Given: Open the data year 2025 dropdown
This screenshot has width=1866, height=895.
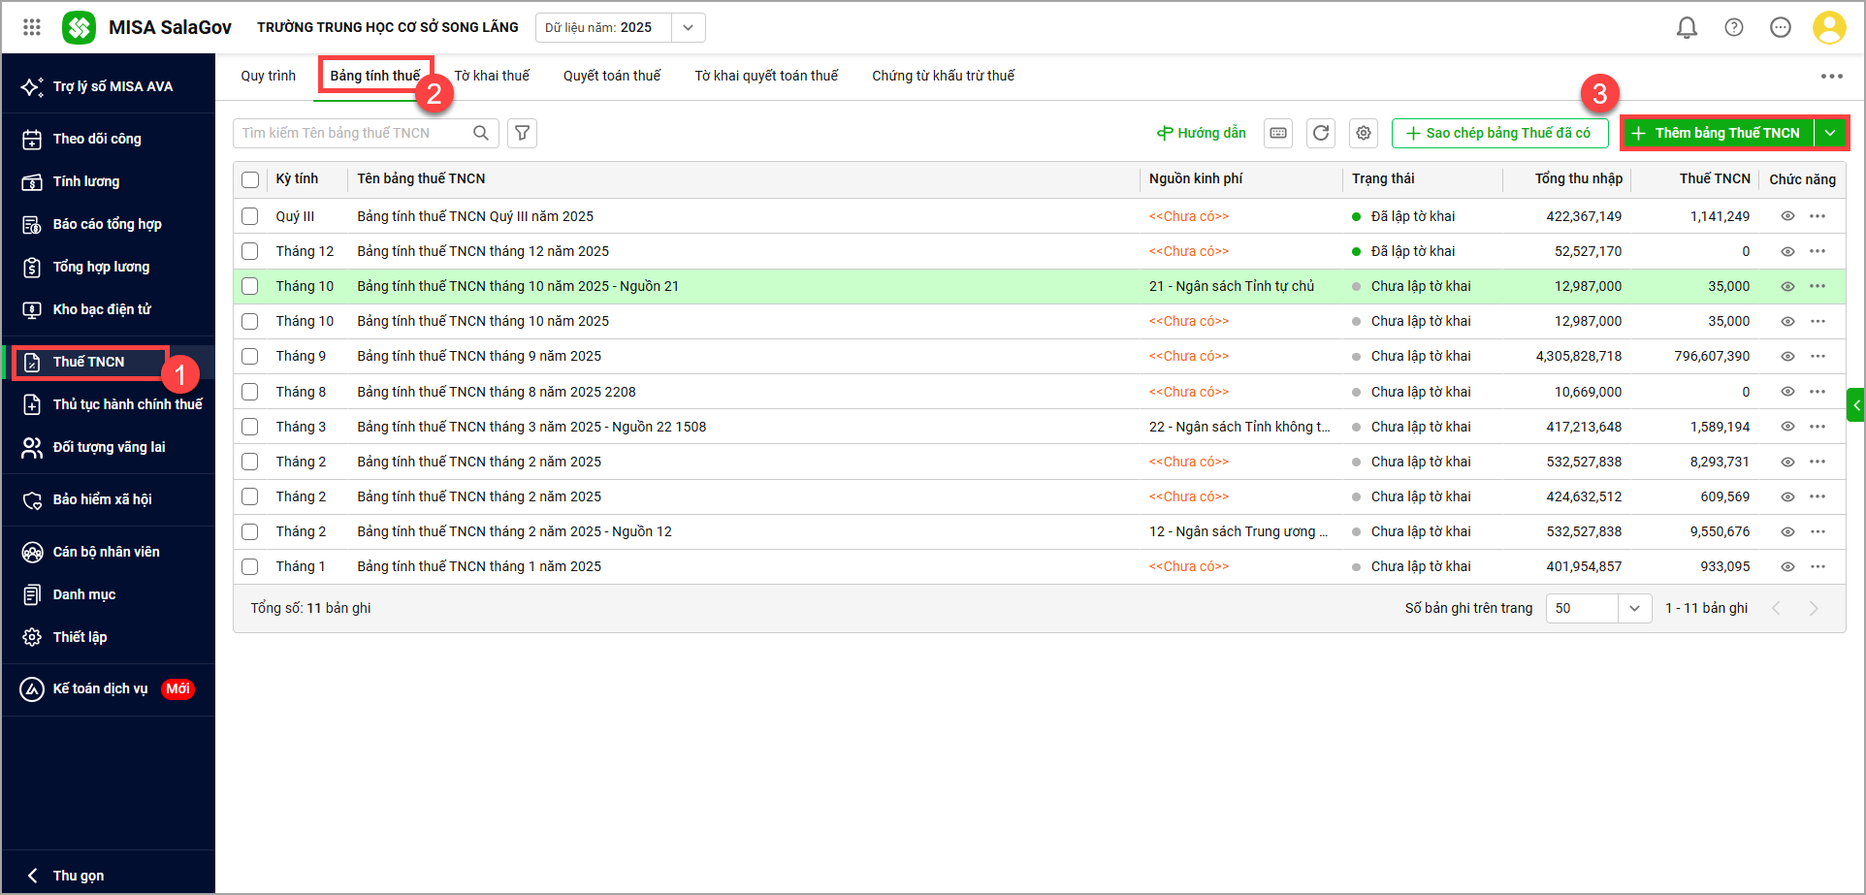Looking at the screenshot, I should (x=688, y=27).
